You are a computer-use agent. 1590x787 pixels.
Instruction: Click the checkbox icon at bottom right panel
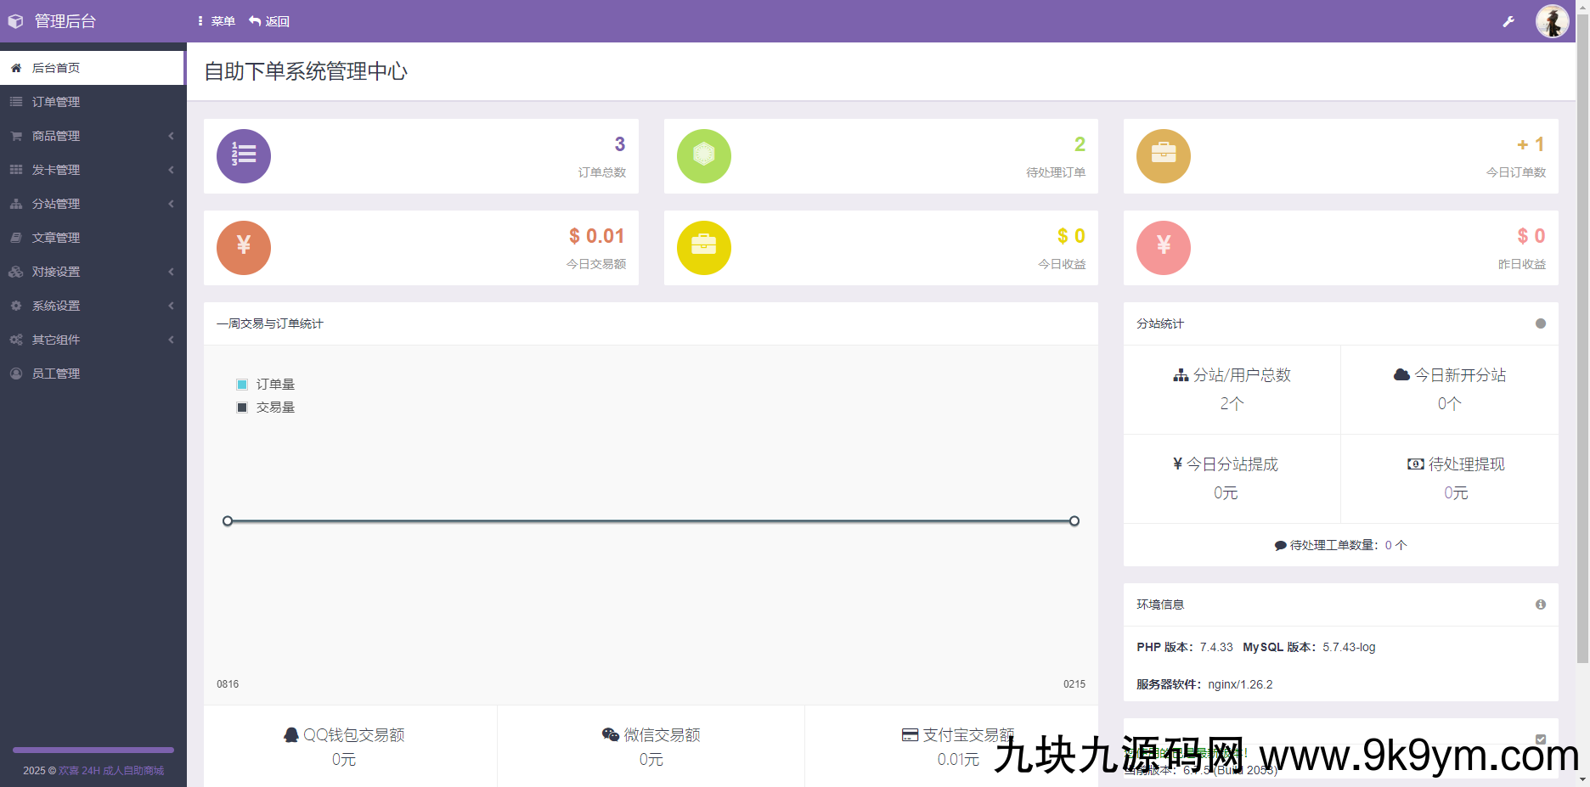(x=1540, y=739)
